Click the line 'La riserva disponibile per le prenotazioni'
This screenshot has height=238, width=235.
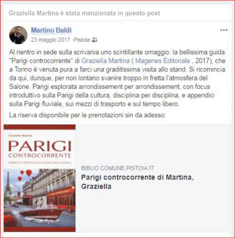(88, 115)
